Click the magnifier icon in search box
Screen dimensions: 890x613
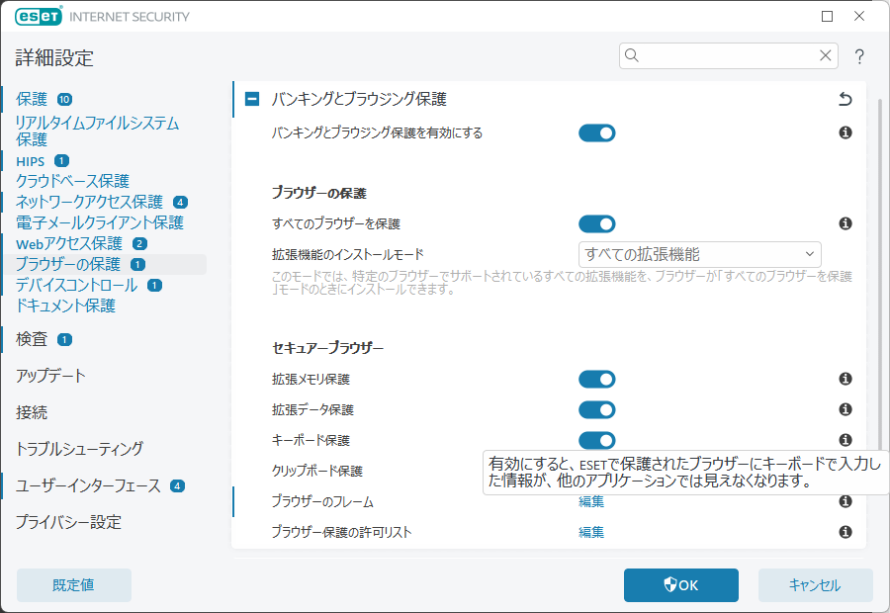(632, 55)
